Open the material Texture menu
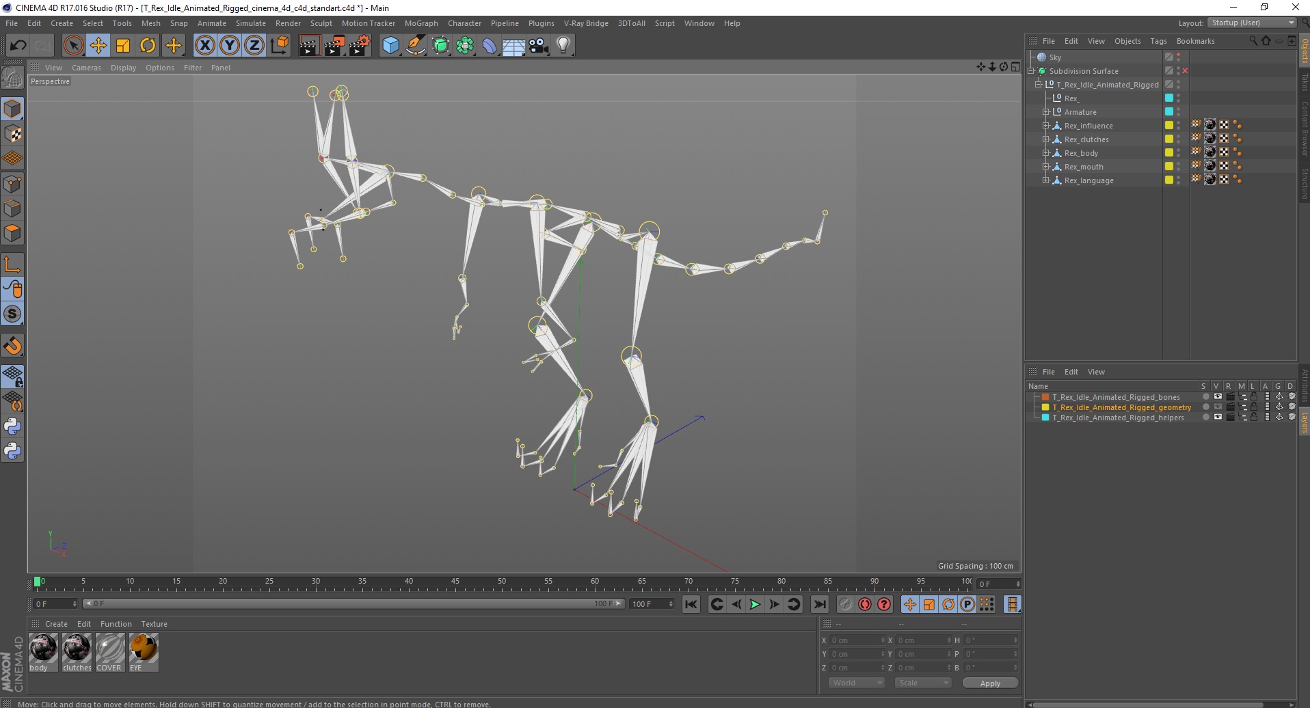 coord(154,624)
